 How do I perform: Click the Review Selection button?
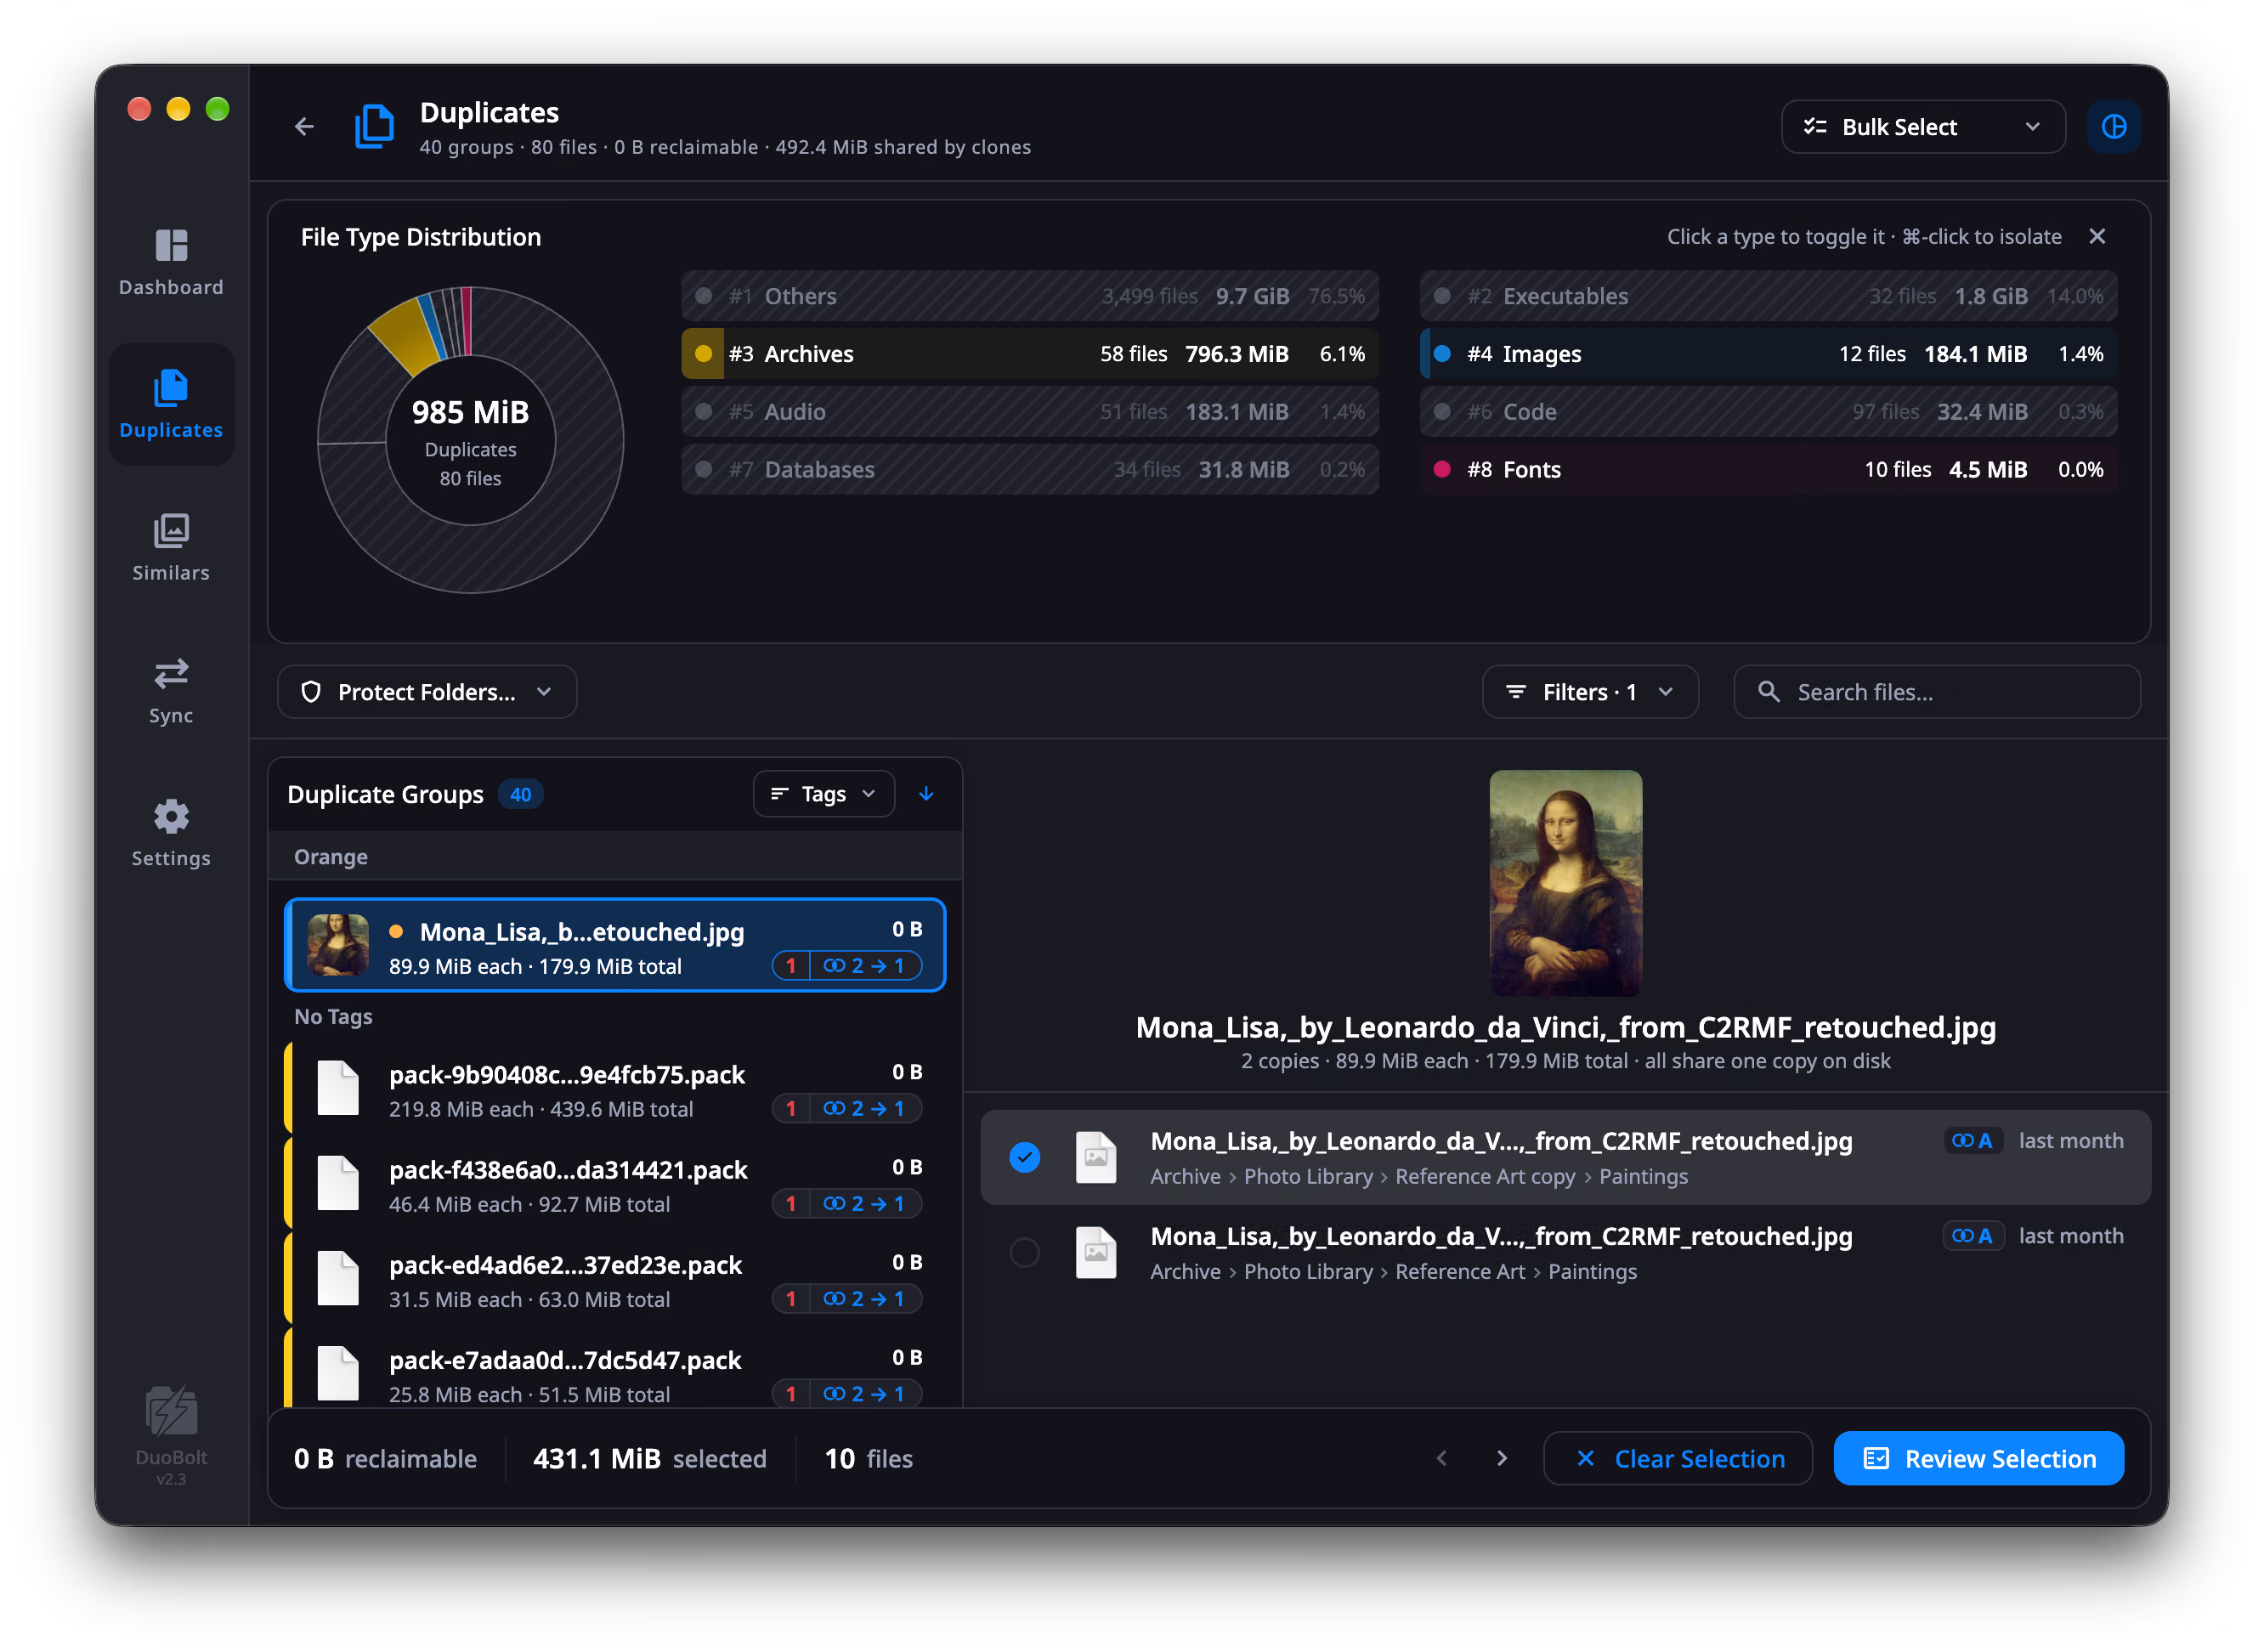1978,1458
